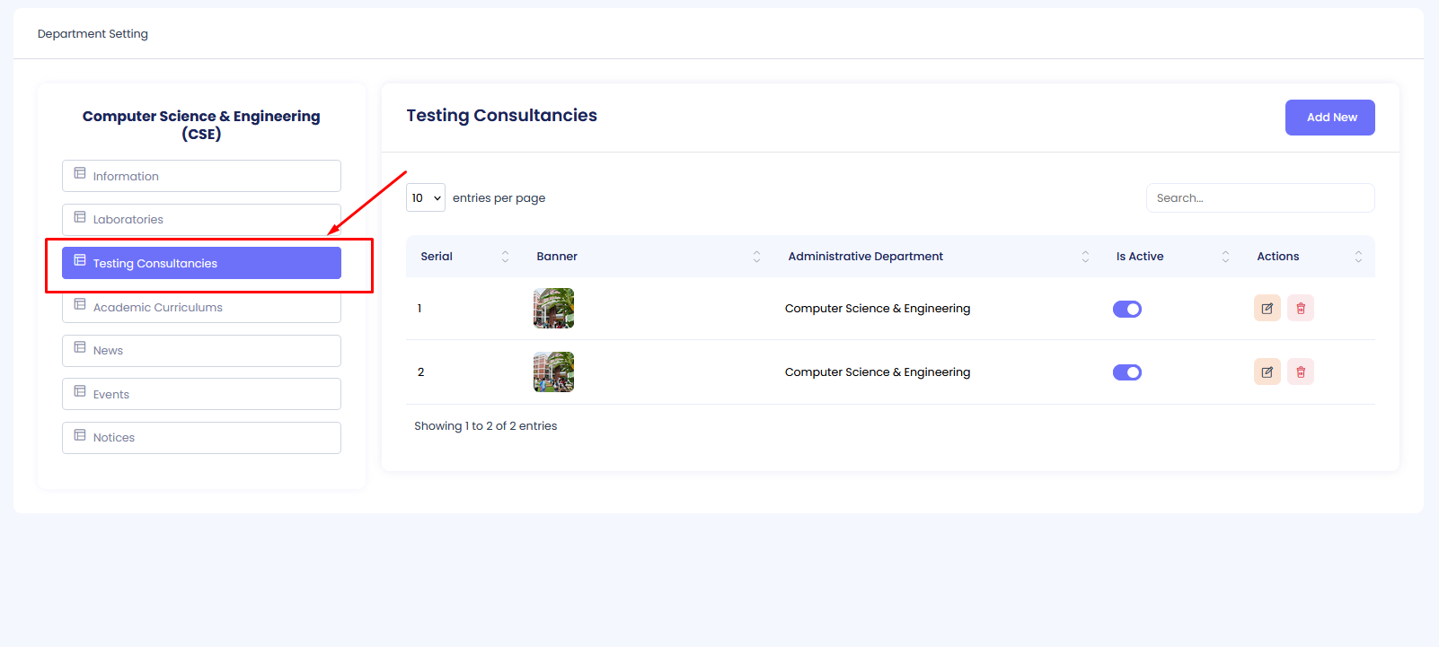Click edit icon for row 2
The height and width of the screenshot is (647, 1439).
point(1267,372)
